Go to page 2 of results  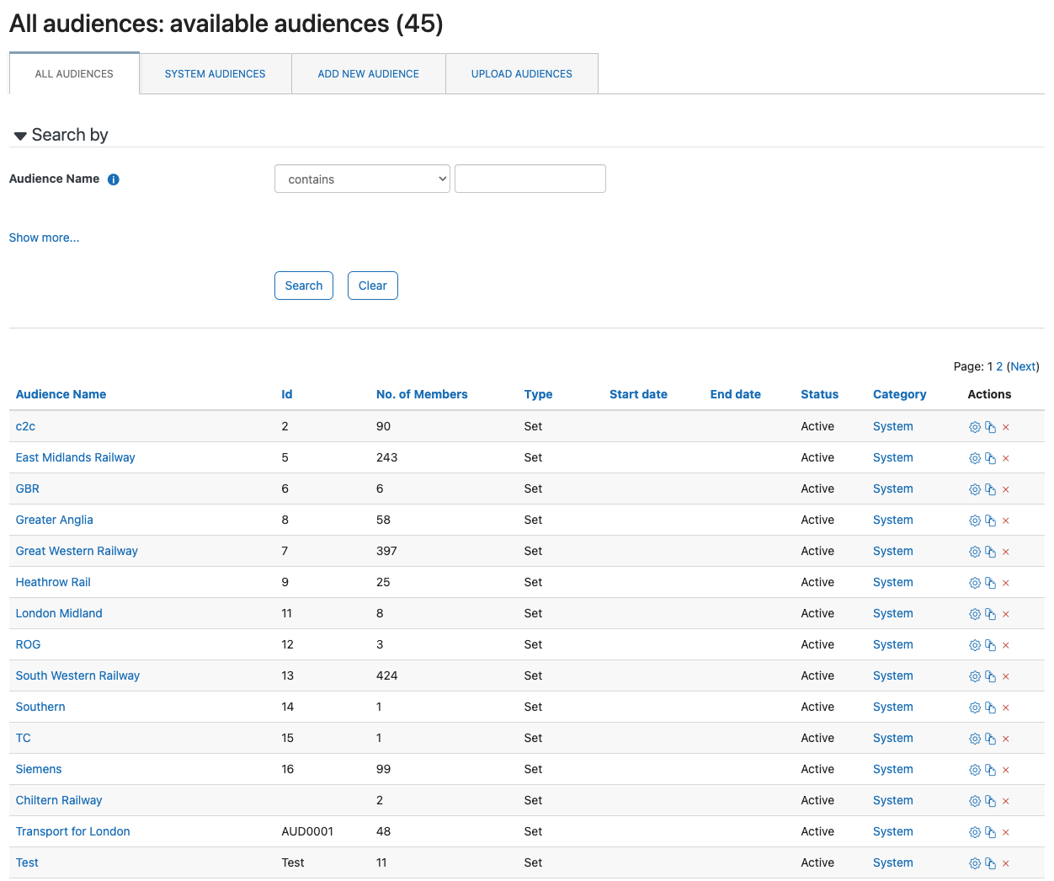pyautogui.click(x=999, y=366)
